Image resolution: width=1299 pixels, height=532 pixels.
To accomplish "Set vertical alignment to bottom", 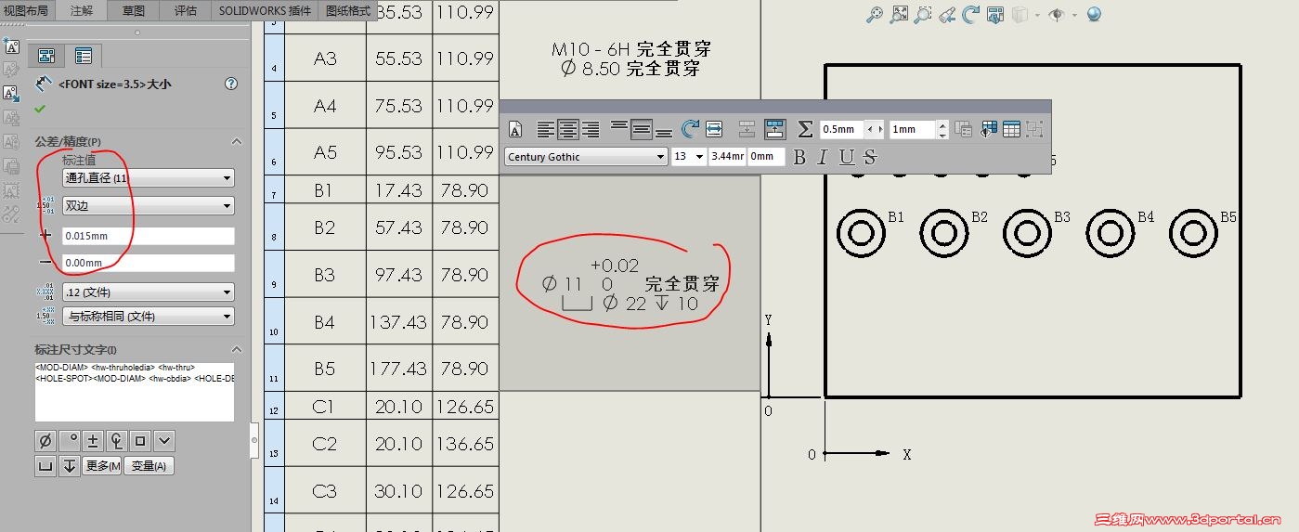I will pos(664,133).
